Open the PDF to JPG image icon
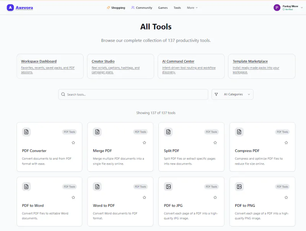The image size is (306, 231). click(168, 187)
